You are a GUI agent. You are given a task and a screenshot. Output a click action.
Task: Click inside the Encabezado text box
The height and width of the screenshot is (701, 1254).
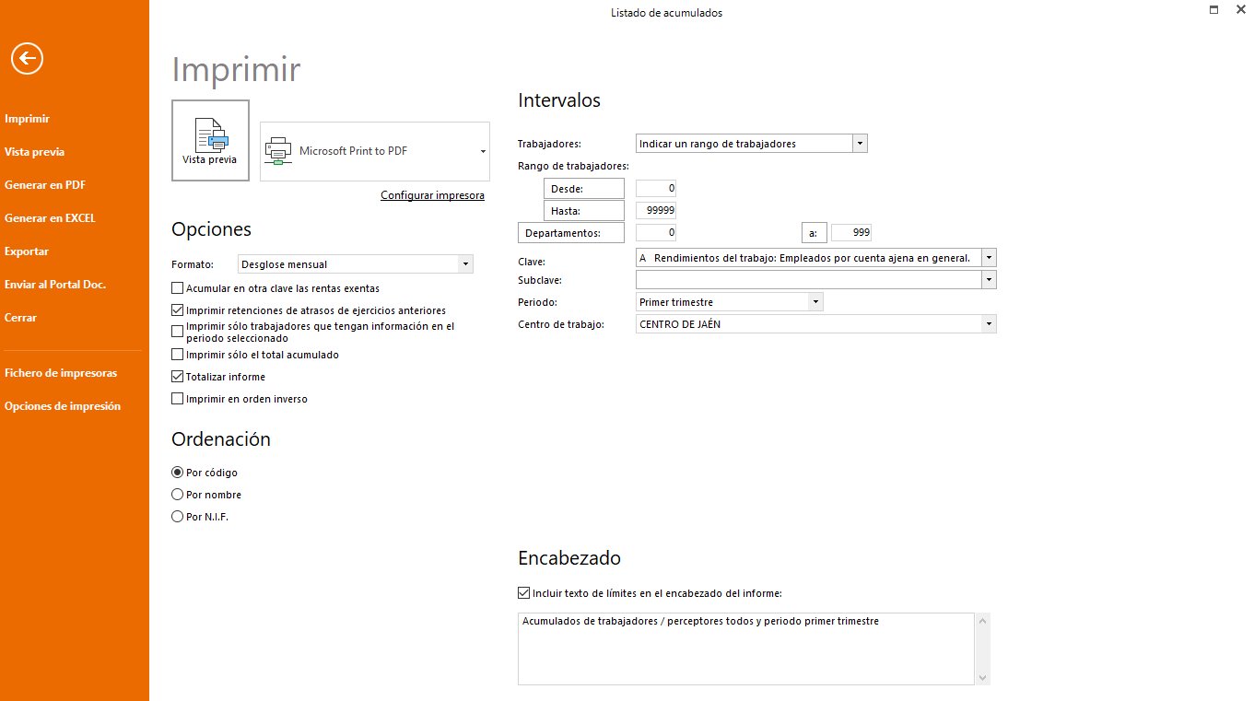(x=745, y=649)
